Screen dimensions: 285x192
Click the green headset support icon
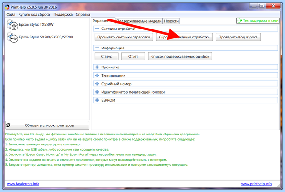(x=239, y=21)
